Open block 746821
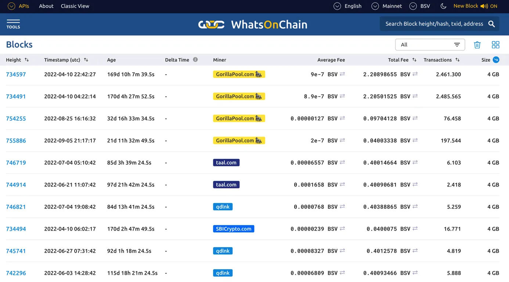Viewport: 509px width, 282px height. 16,206
